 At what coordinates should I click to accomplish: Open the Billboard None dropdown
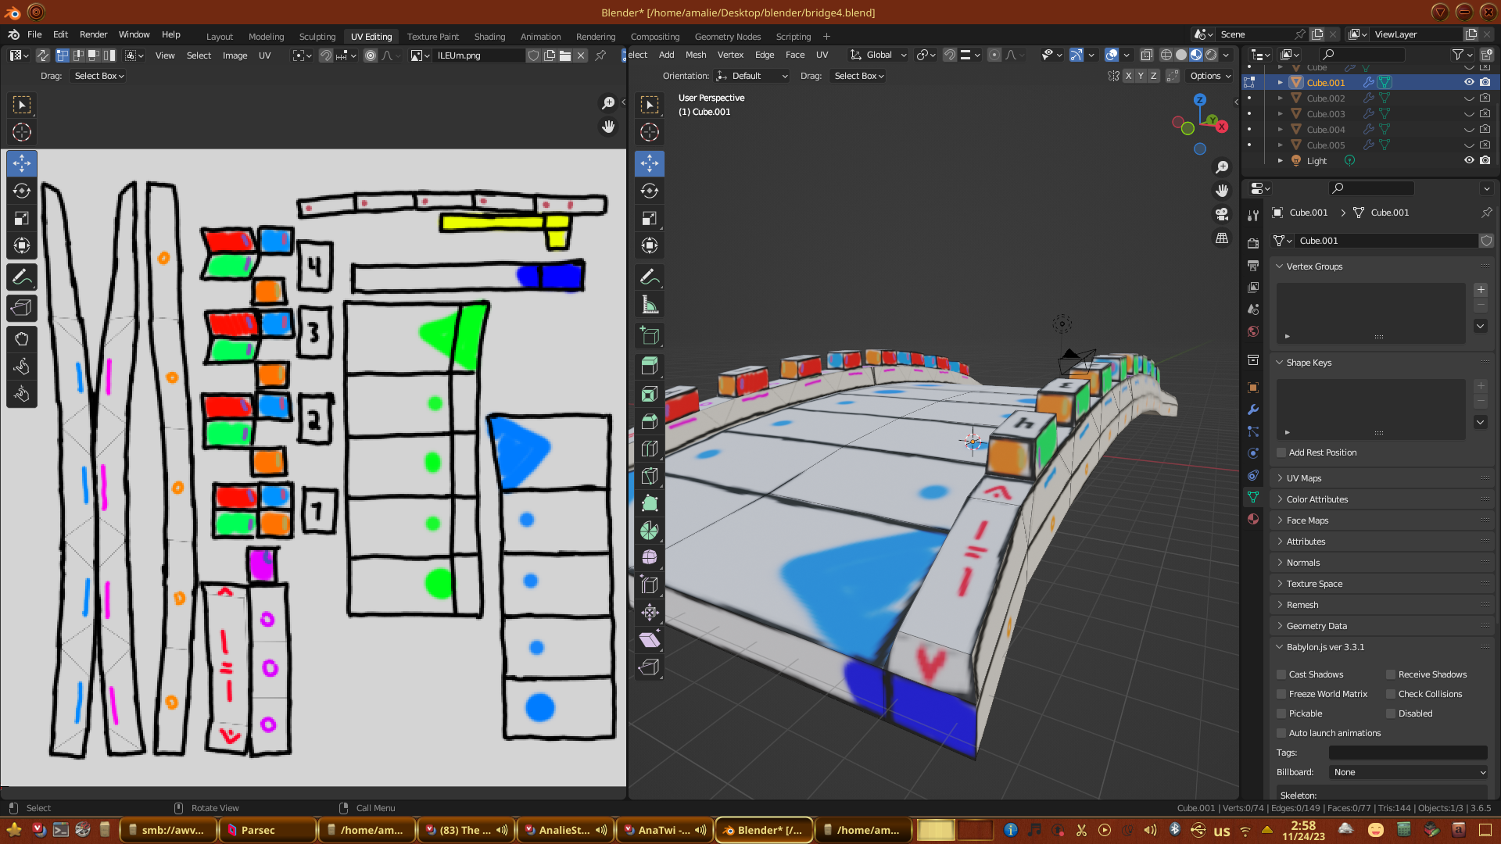click(x=1408, y=772)
